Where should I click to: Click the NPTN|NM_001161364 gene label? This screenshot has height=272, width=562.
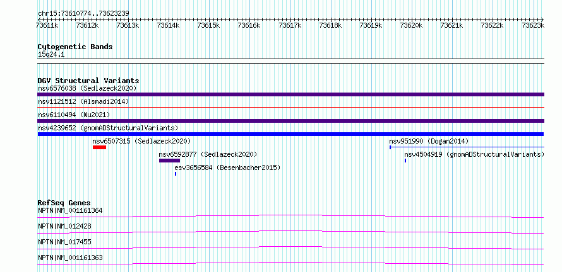click(x=70, y=210)
